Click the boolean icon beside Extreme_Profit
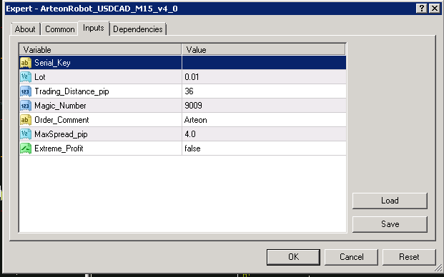The width and height of the screenshot is (444, 277). tap(26, 148)
